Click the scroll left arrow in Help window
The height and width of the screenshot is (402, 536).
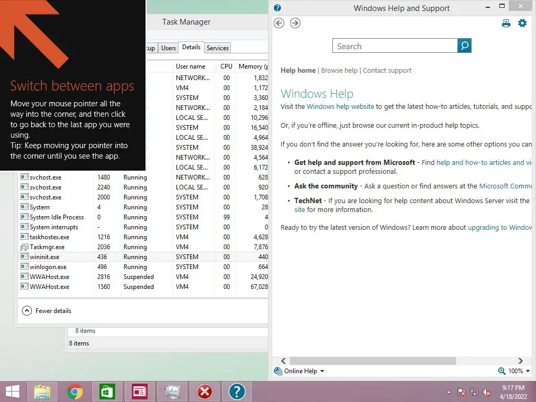pos(283,361)
